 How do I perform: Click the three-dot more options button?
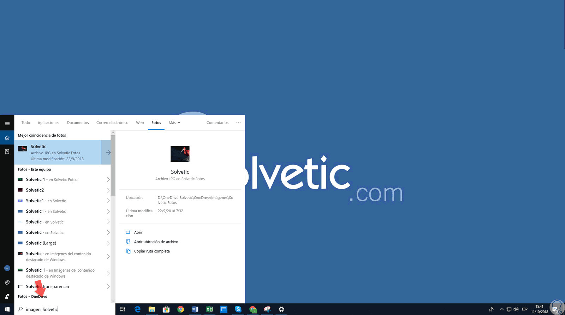click(x=238, y=123)
